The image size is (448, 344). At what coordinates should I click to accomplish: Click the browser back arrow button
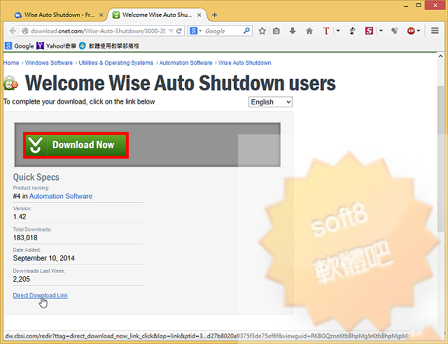(x=13, y=31)
